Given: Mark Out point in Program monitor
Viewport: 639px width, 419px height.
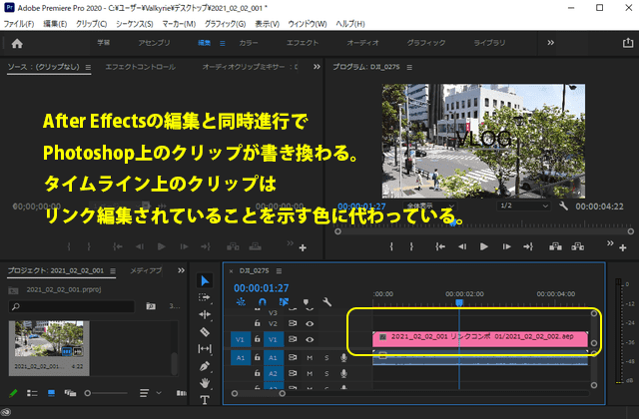Looking at the screenshot, I should (x=411, y=246).
